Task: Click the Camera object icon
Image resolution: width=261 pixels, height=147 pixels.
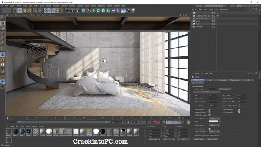Action: [128, 11]
